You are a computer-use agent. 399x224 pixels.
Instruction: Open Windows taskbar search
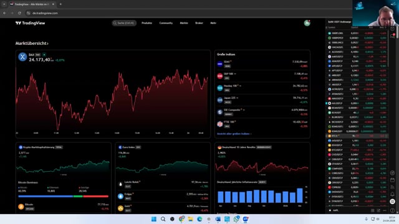[163, 219]
